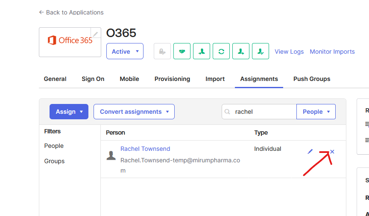This screenshot has height=216, width=369.
Task: Filter assignments by People
Action: click(x=54, y=146)
